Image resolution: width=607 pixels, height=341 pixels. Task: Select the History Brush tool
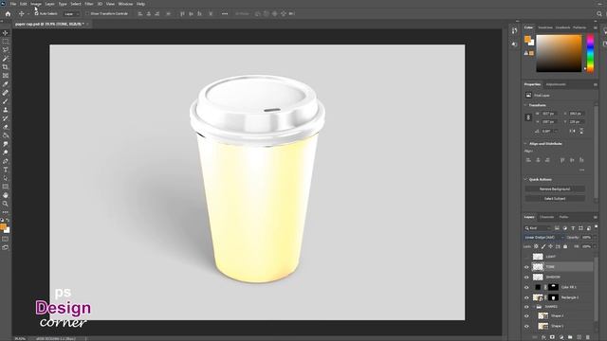coord(6,118)
